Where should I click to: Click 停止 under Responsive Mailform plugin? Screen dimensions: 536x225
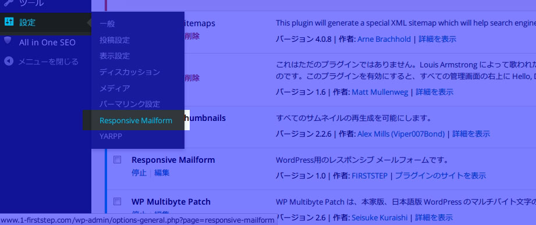point(139,173)
